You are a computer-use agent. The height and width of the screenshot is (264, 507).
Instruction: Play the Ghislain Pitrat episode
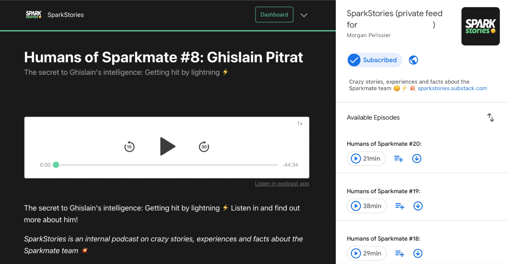coord(168,147)
